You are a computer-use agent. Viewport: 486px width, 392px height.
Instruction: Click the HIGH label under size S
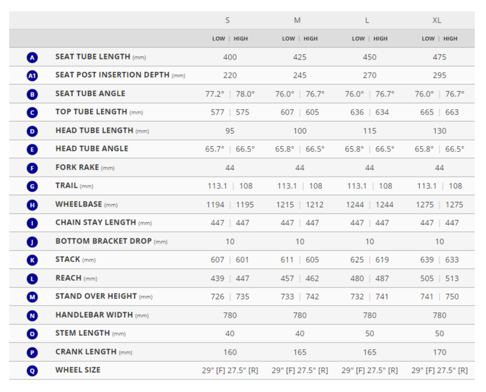point(241,39)
